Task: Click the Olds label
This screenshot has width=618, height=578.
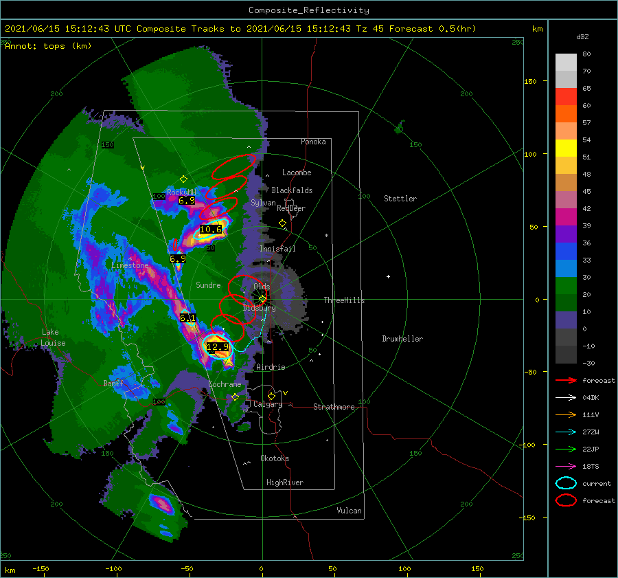Action: [x=262, y=287]
